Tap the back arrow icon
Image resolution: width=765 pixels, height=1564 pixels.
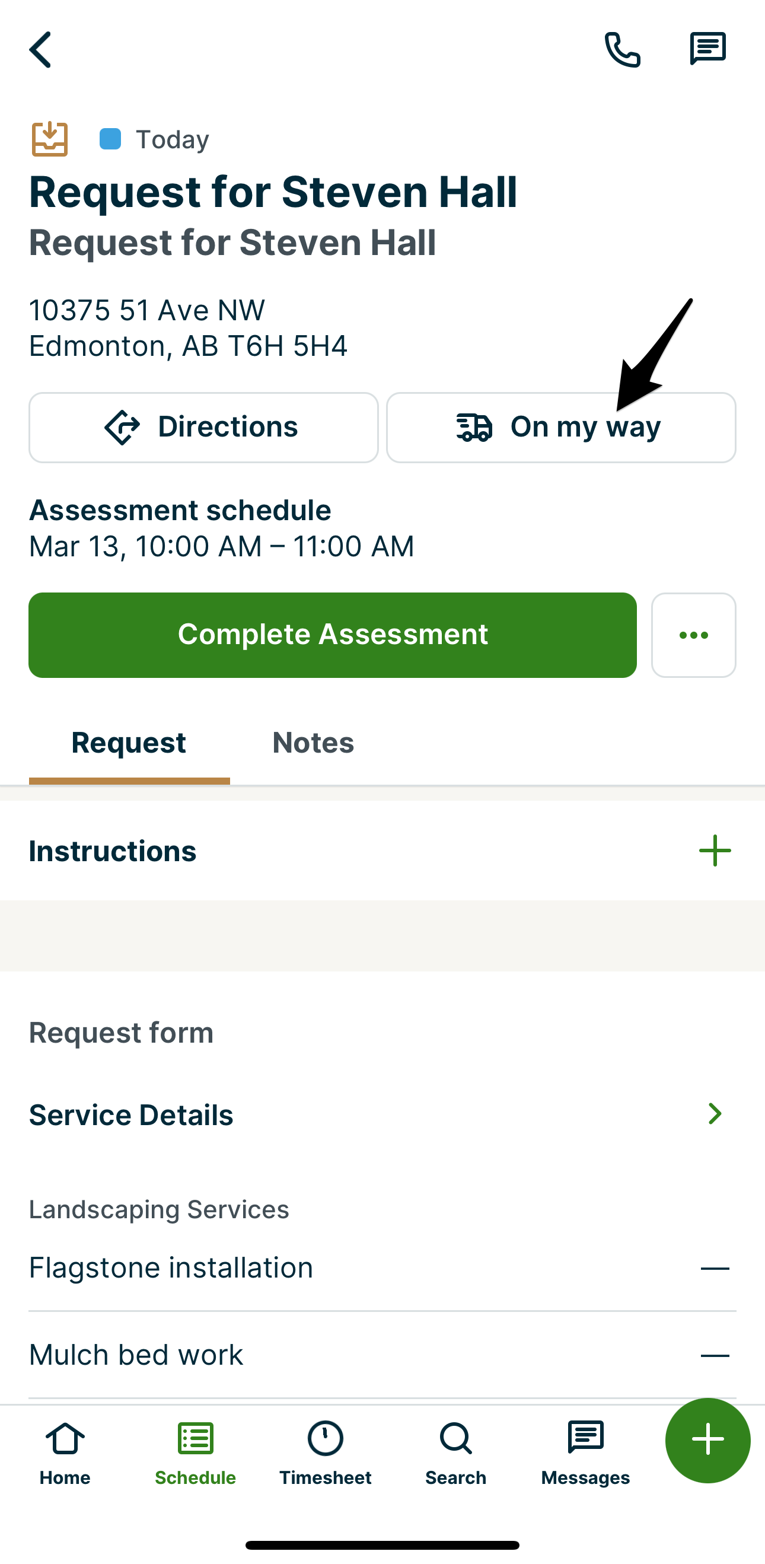click(42, 50)
